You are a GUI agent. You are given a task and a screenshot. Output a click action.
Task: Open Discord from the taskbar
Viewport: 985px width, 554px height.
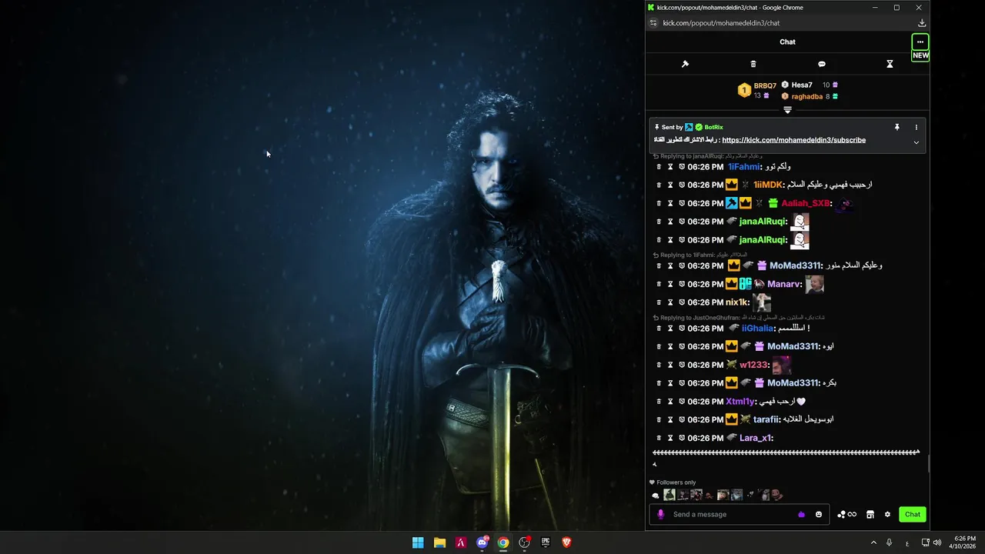click(482, 542)
